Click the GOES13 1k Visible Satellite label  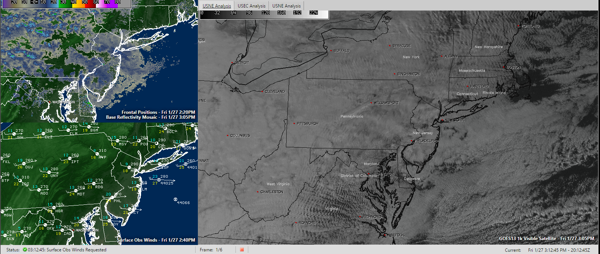(x=546, y=239)
